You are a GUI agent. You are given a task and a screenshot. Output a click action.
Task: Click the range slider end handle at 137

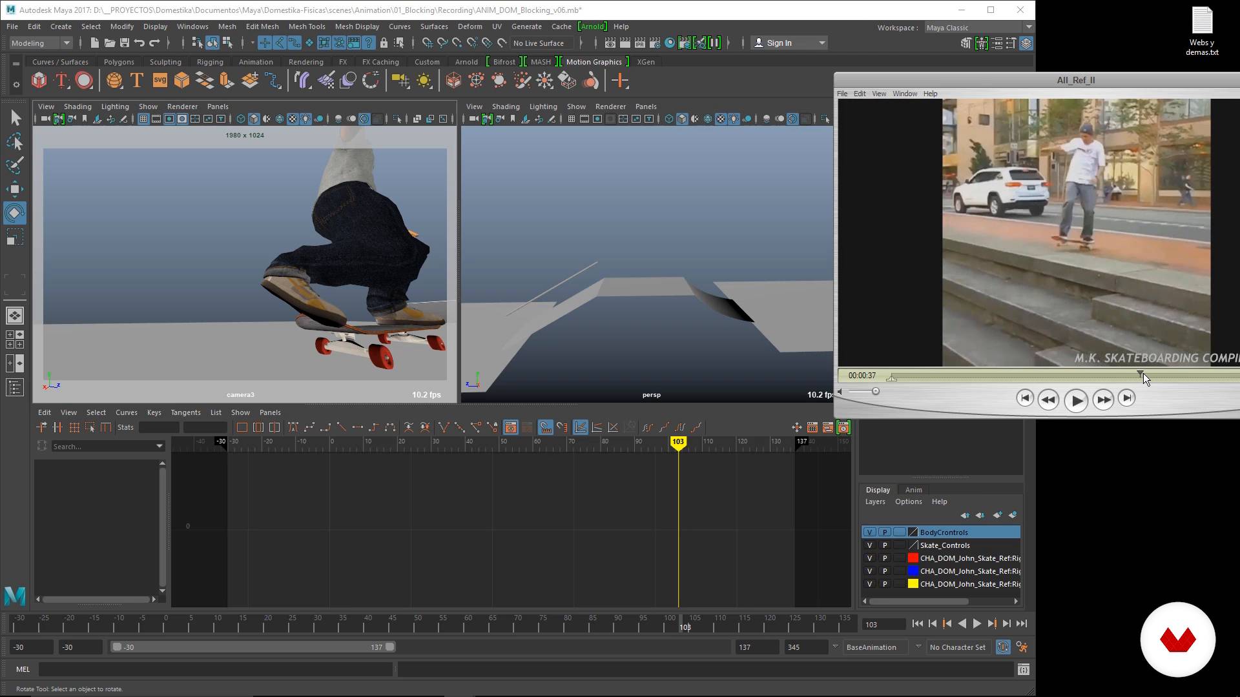click(390, 647)
